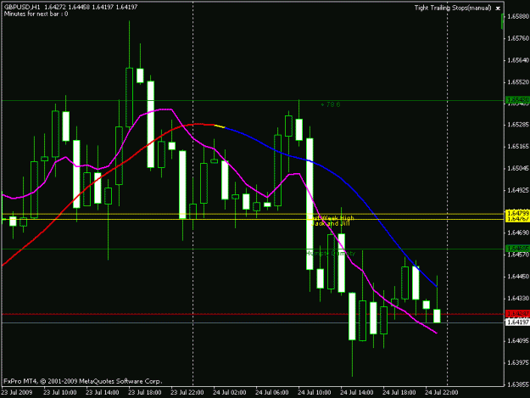Click the expert advisor status icon beside Tight Trailing Stops
Screen dimensions: 530x398
[x=498, y=8]
